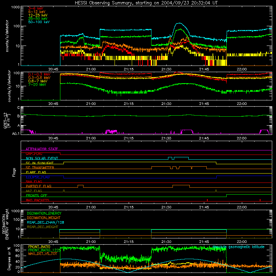Click the Flags axis title

coord(14,172)
